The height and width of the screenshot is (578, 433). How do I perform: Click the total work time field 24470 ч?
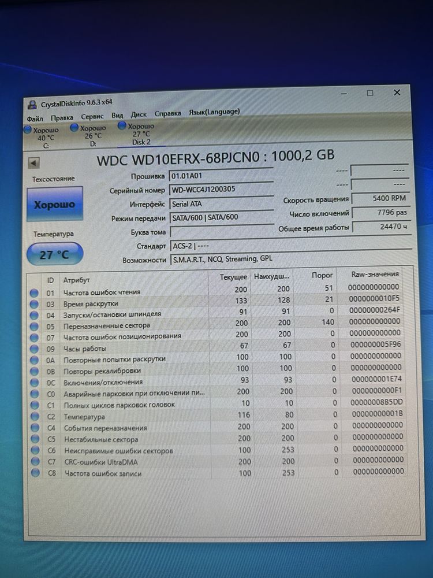pos(382,227)
